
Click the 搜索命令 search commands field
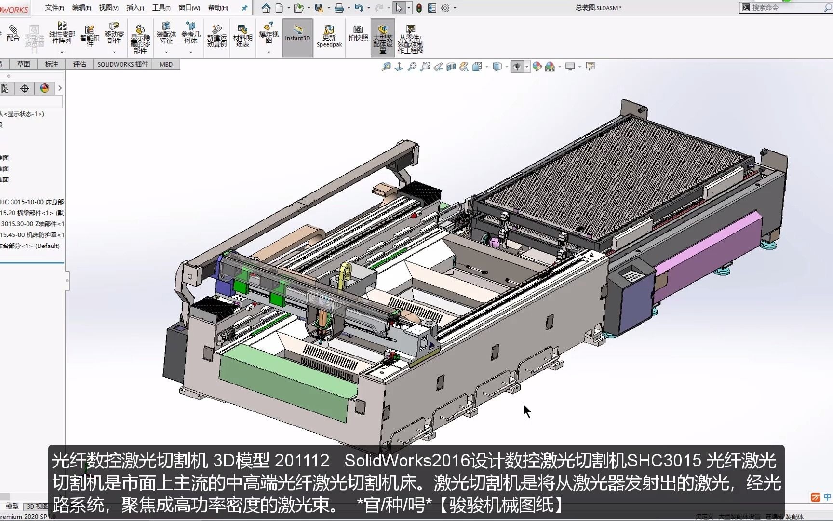coord(786,7)
